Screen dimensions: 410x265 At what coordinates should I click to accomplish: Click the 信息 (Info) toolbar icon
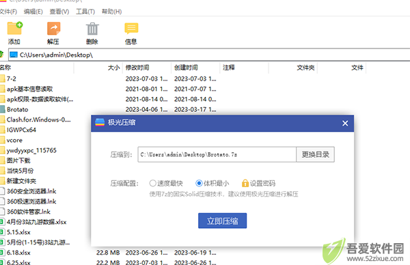point(131,28)
